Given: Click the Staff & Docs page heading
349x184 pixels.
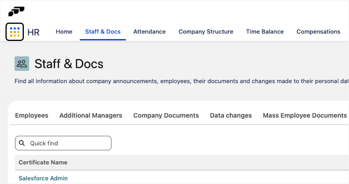Looking at the screenshot, I should [69, 64].
